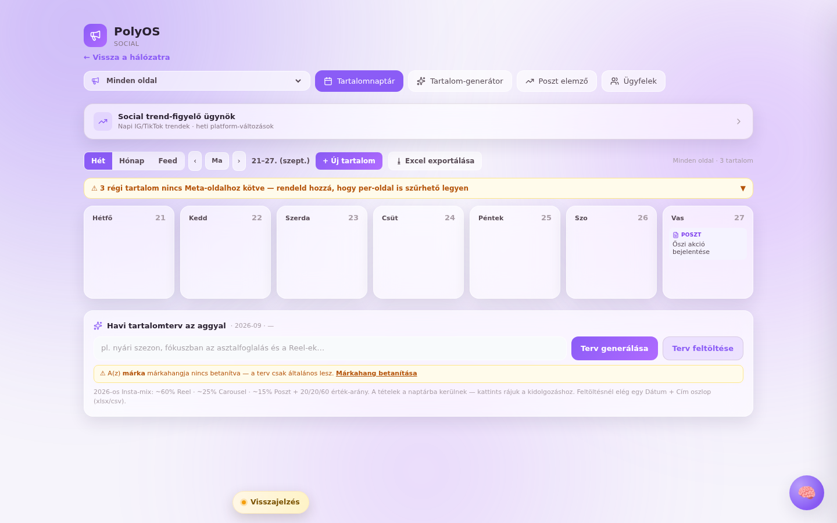Select the Hét calendar view
Viewport: 837px width, 523px height.
click(98, 161)
